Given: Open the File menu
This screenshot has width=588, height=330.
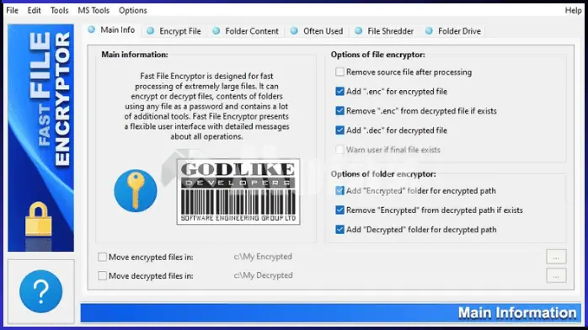Looking at the screenshot, I should click(12, 10).
